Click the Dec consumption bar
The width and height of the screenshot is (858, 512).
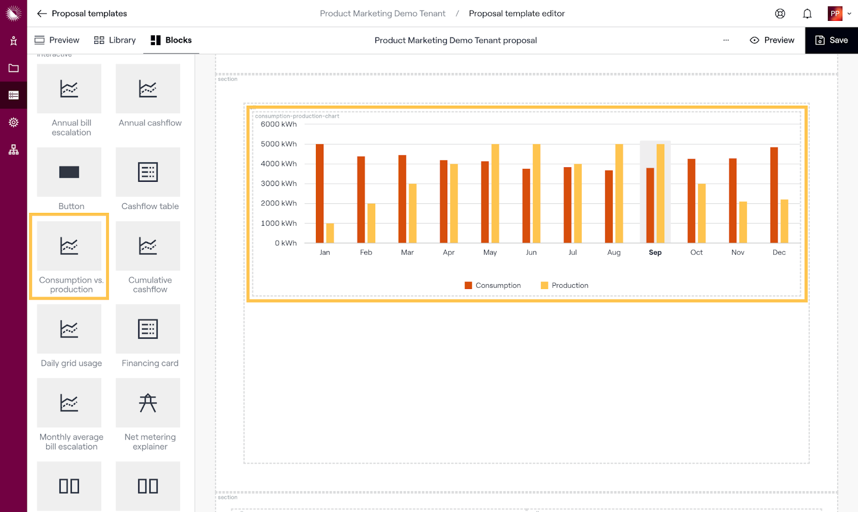pyautogui.click(x=774, y=195)
